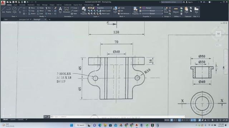The height and width of the screenshot is (128, 229).
Task: Toggle the light bulb layer on/off icon
Action: click(x=89, y=8)
